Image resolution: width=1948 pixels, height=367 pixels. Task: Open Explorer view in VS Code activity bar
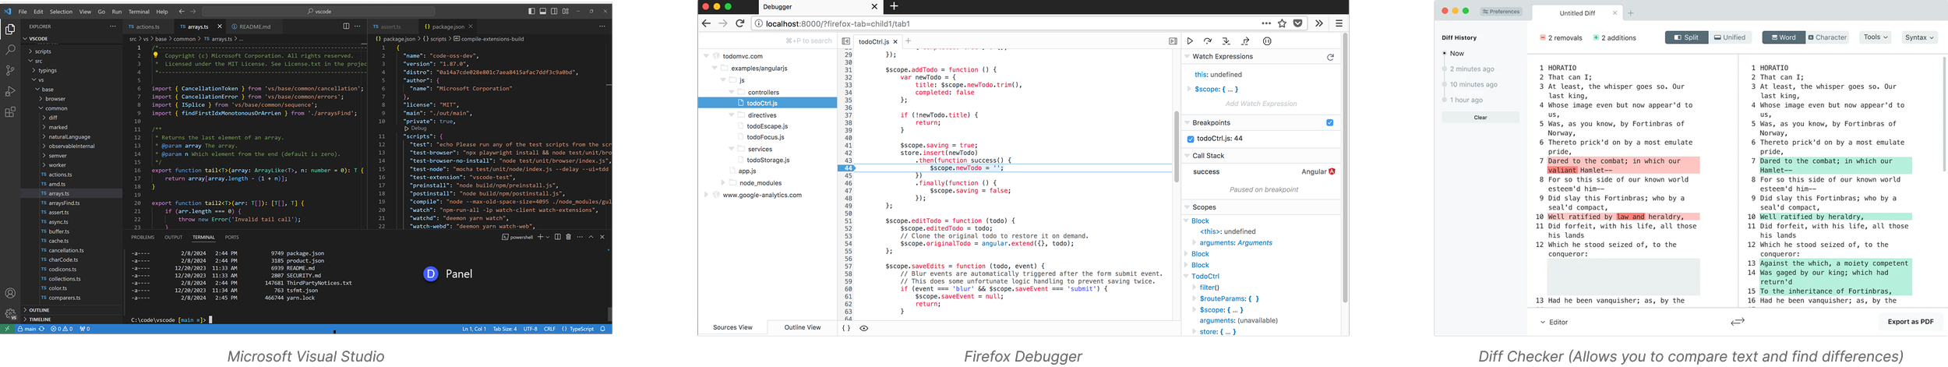pos(10,30)
